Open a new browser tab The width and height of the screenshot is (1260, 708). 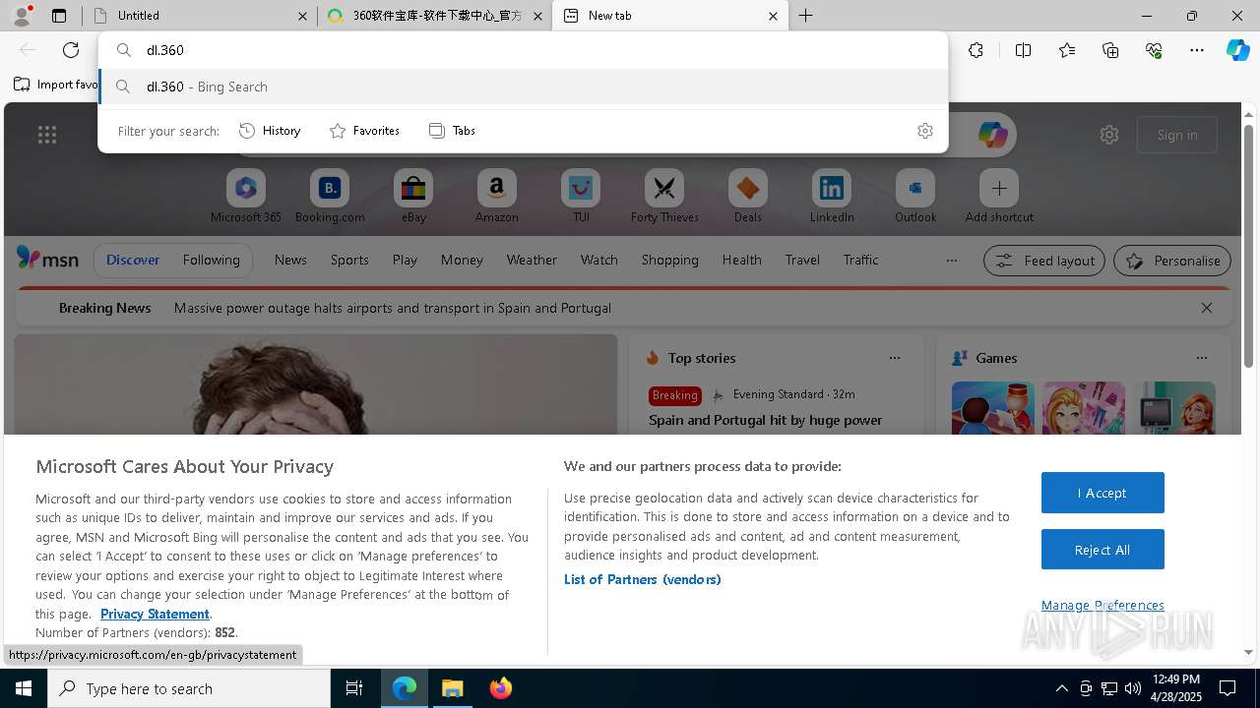[806, 16]
